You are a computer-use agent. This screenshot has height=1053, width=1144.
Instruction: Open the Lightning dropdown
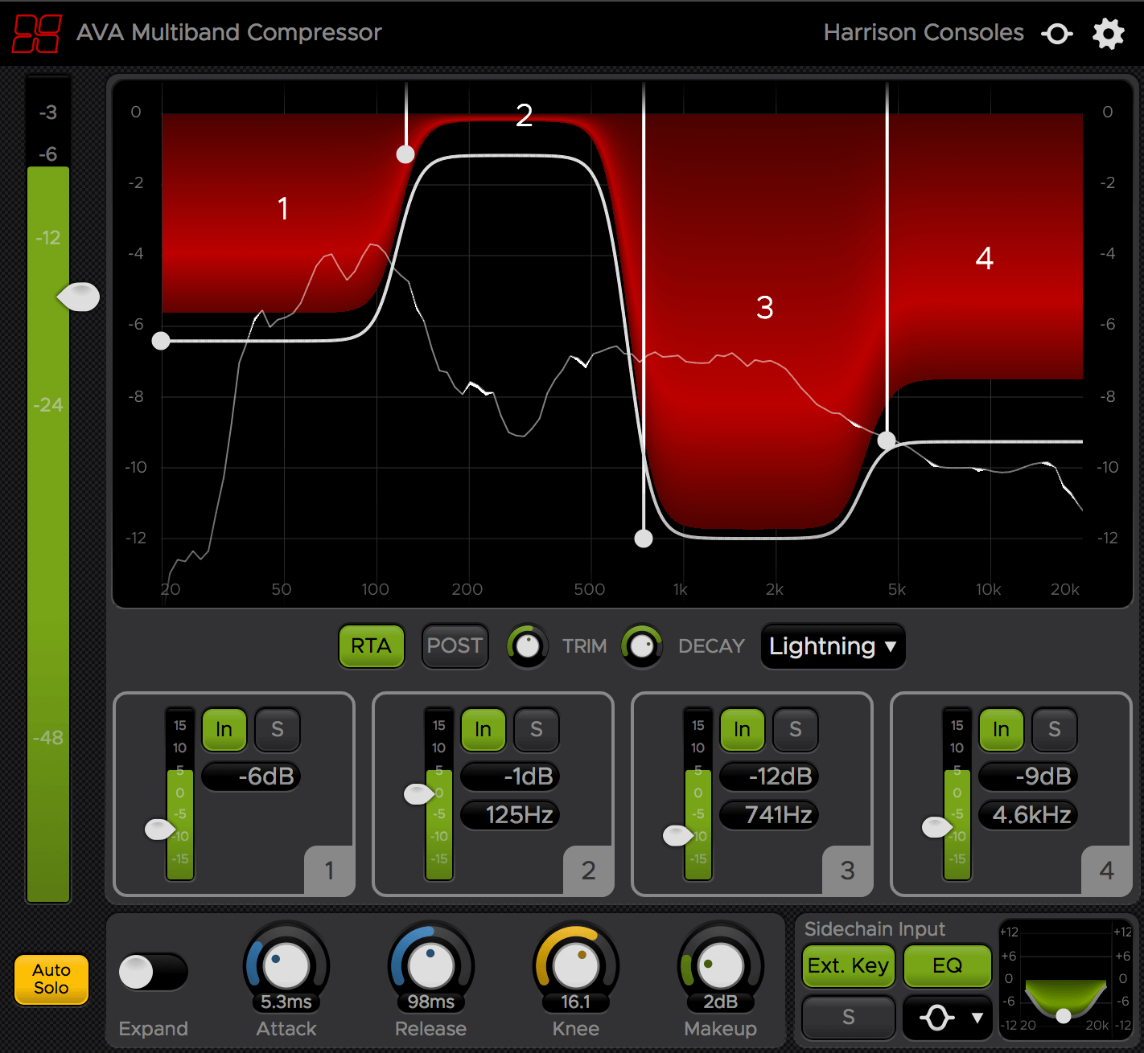point(832,646)
